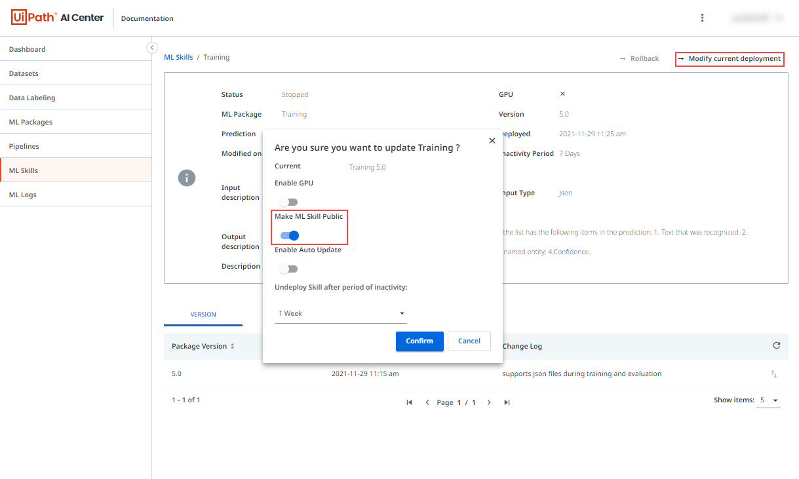Open the inactivity period dropdown showing 1 Week

coord(341,314)
